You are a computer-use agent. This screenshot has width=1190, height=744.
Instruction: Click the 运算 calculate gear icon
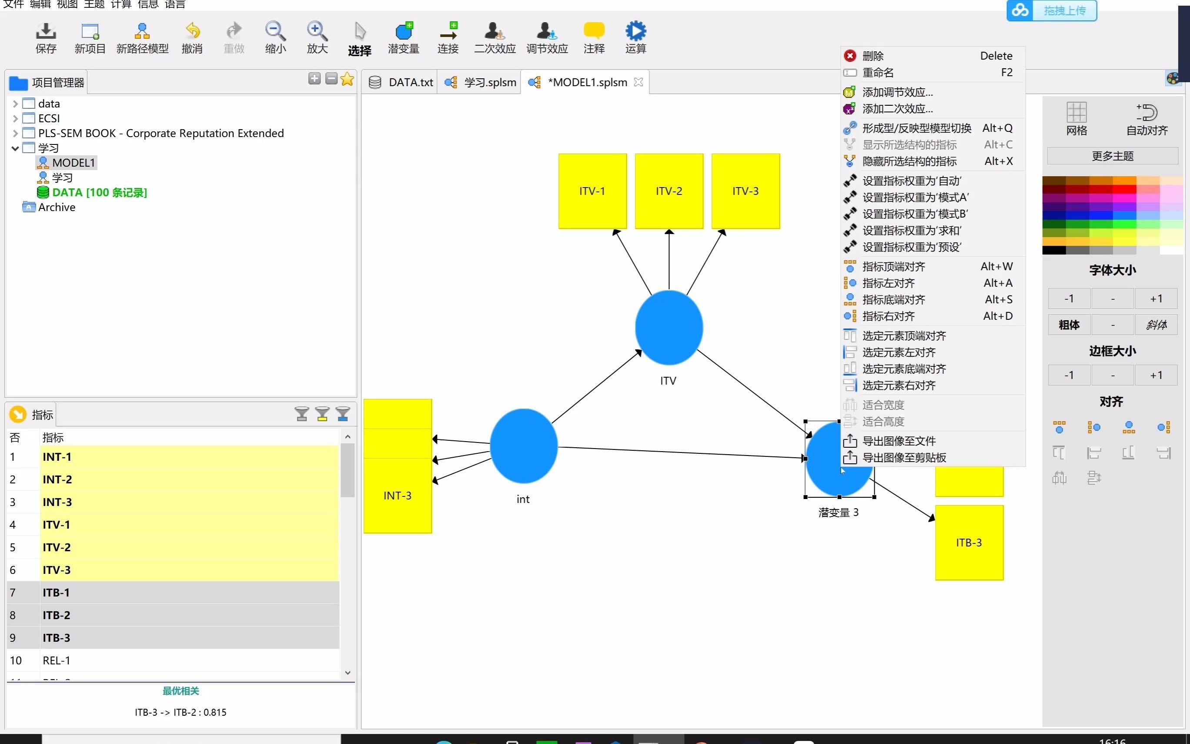tap(635, 31)
